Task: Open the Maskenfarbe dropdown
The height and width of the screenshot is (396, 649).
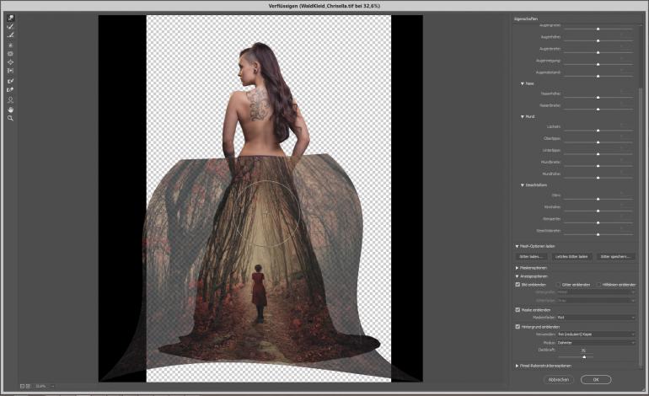Action: (596, 318)
